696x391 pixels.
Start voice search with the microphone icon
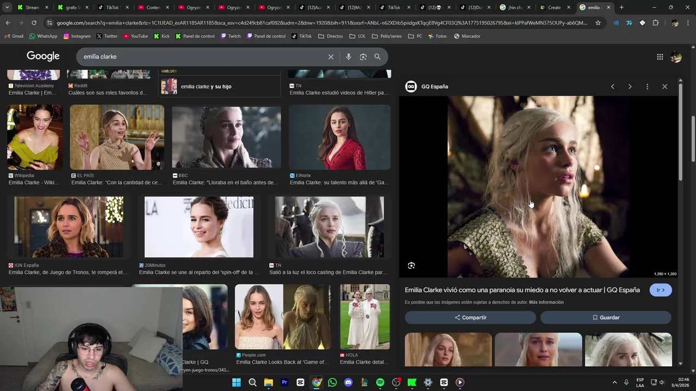click(349, 56)
